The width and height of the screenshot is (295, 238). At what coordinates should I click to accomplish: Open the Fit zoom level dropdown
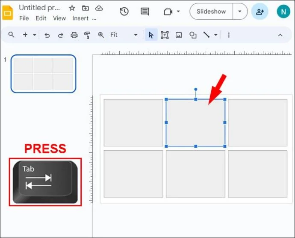(x=124, y=35)
